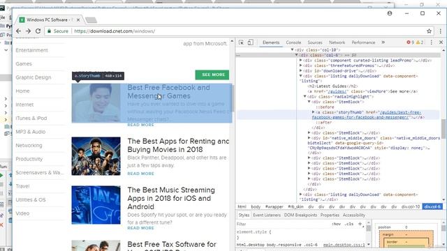Screen dimensions: 447x251
Task: Collapse the selected div class col-6 node
Action: (296, 55)
